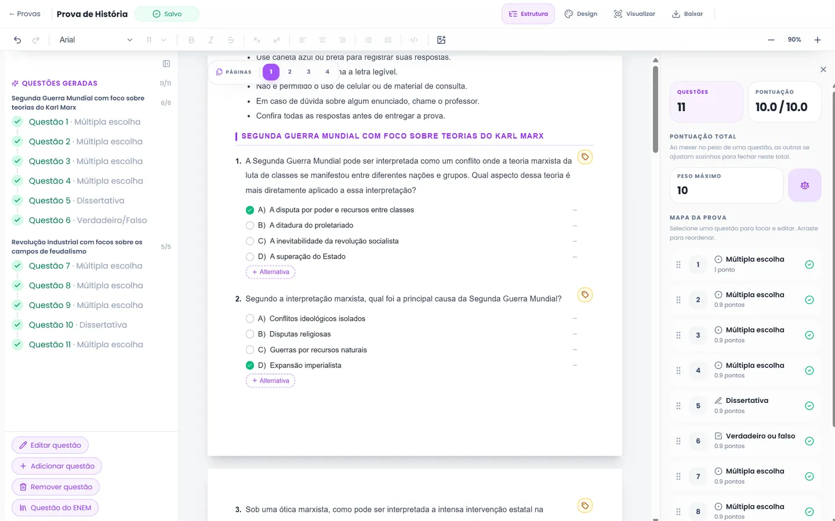835x521 pixels.
Task: Toggle italic formatting button
Action: click(211, 40)
